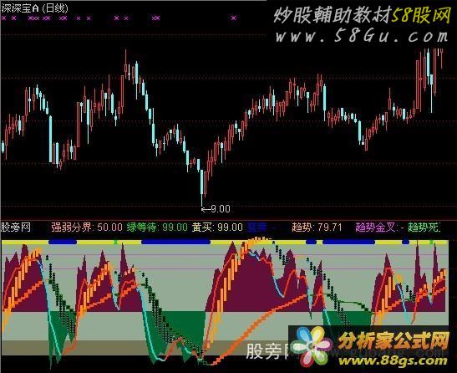Screen dimensions: 457x373
Task: Click the ←9.00 lowest price marker
Action: click(x=216, y=209)
